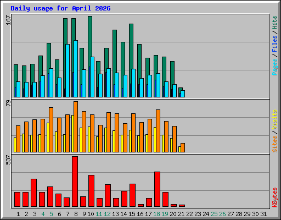The image size is (281, 220).
Task: Click the orange bar for day 21
Action: [183, 148]
